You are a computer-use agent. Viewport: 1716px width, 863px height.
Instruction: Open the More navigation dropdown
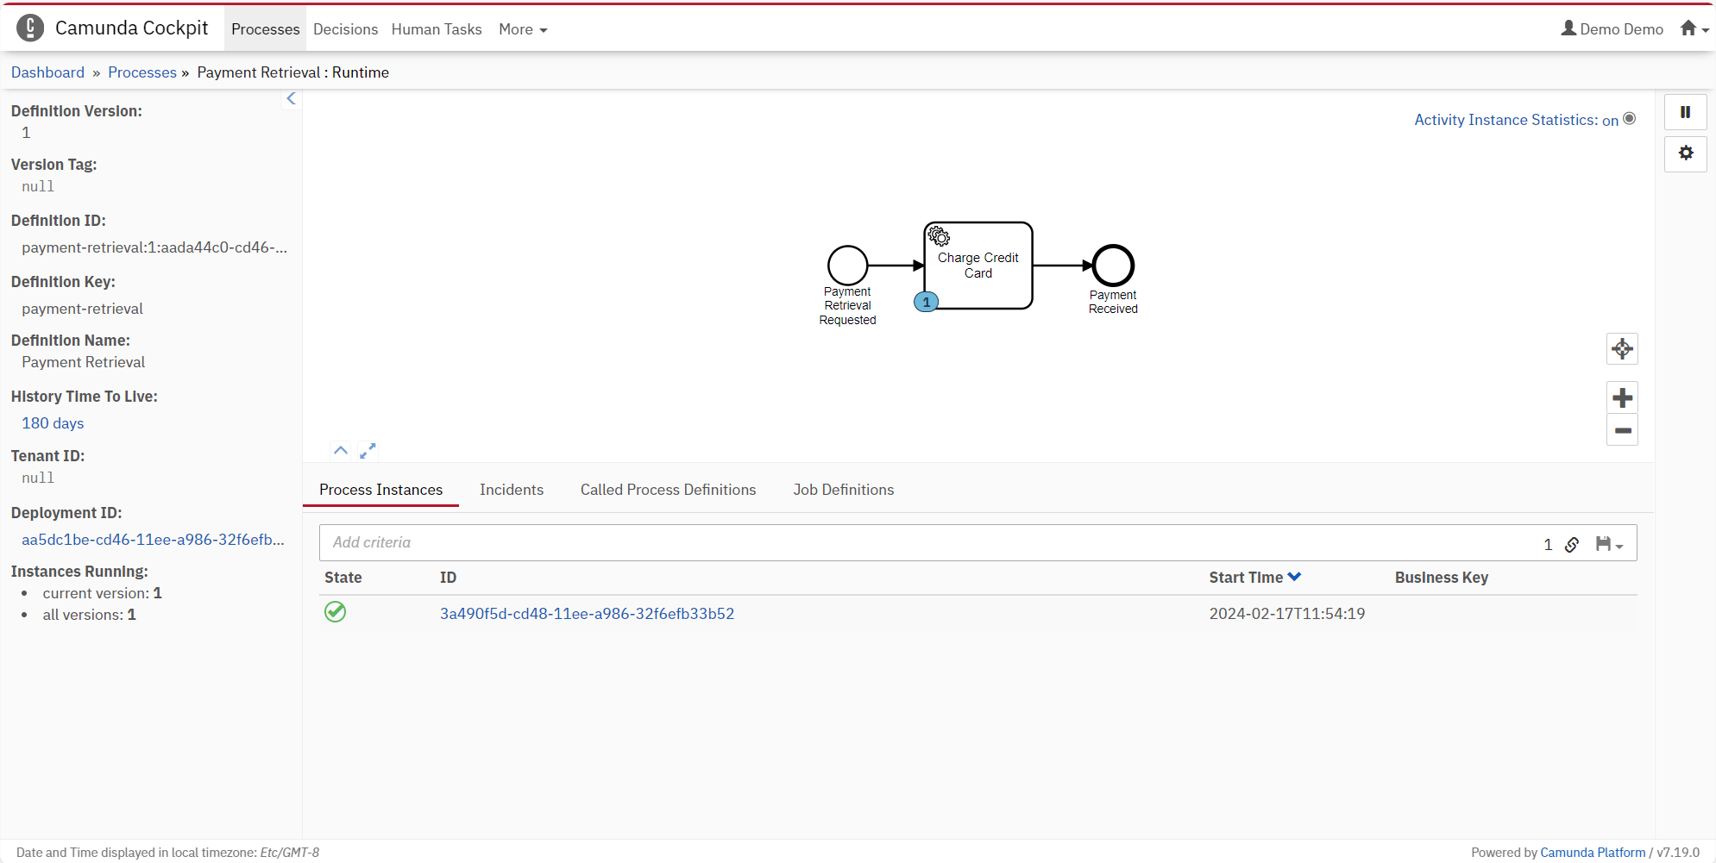click(x=523, y=29)
